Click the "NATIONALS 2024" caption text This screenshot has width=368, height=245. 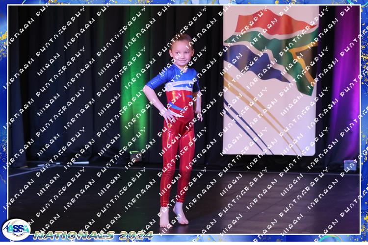click(93, 235)
